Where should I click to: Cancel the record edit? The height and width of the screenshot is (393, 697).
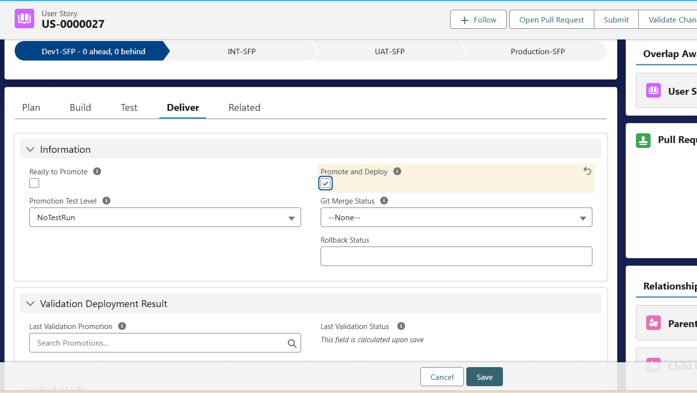click(x=442, y=377)
